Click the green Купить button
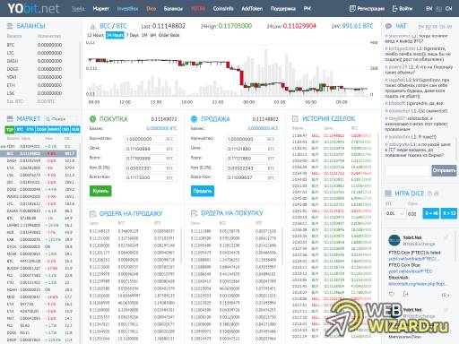This screenshot has height=344, width=459. (x=100, y=191)
